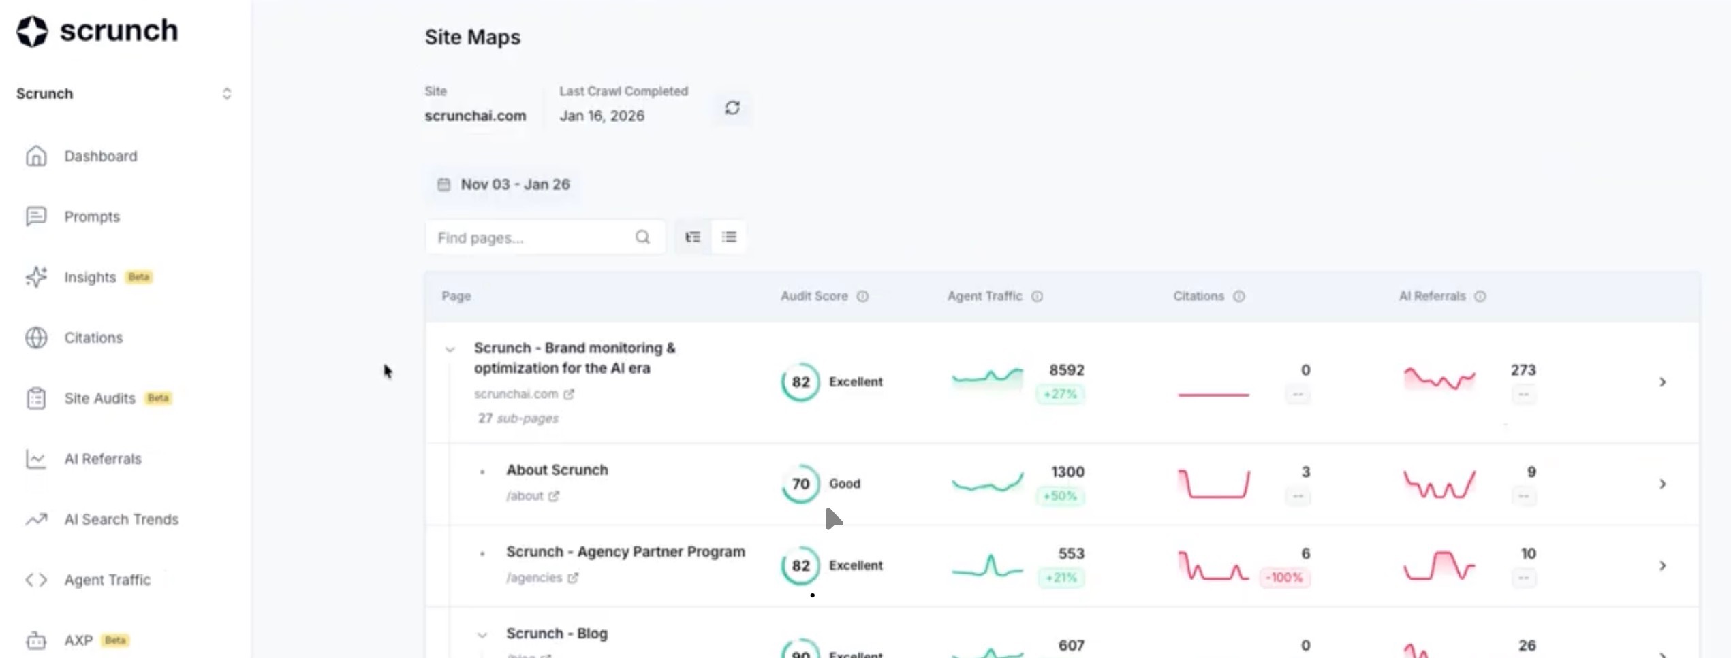Click the AI Search Trends arrow icon

(36, 519)
